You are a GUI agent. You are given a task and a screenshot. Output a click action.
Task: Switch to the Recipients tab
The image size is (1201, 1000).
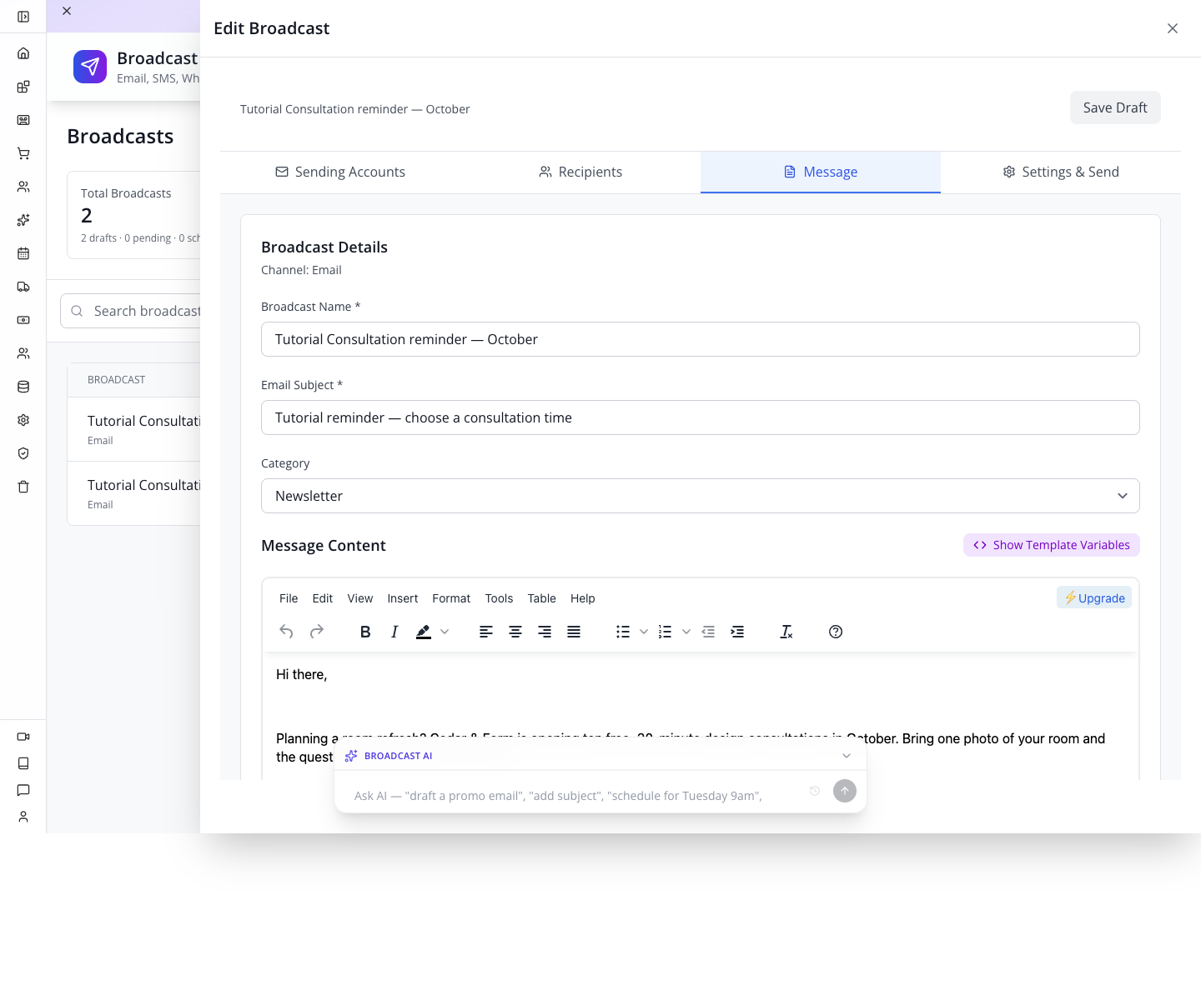(x=580, y=172)
